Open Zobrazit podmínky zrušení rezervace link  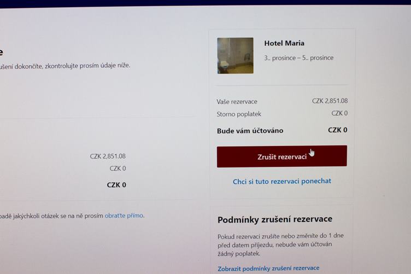268,268
